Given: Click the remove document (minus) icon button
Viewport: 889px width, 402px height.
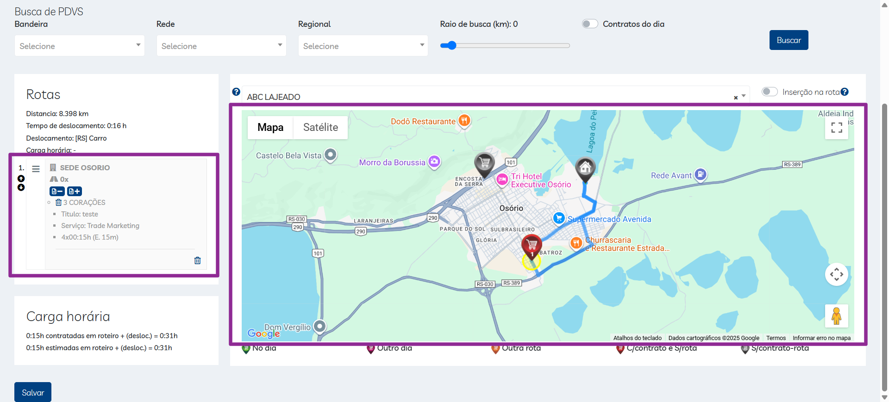Looking at the screenshot, I should point(57,191).
